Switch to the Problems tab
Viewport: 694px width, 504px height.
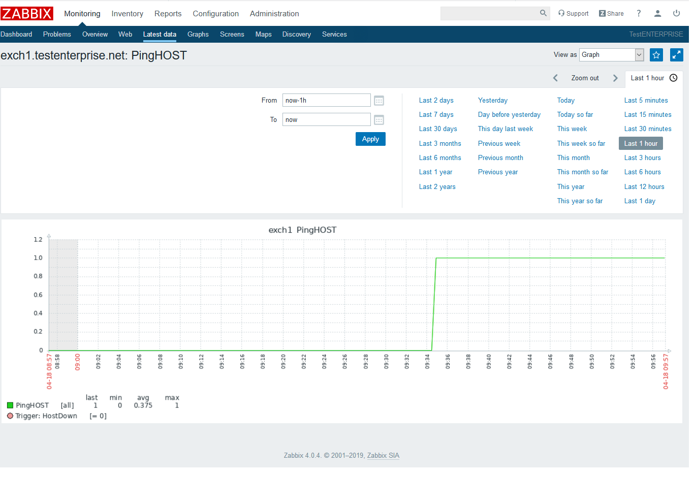(57, 35)
